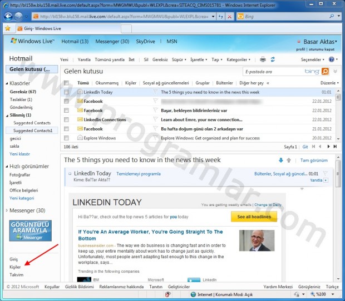
Task: Click the author photo thumbnail in article
Action: point(257,240)
